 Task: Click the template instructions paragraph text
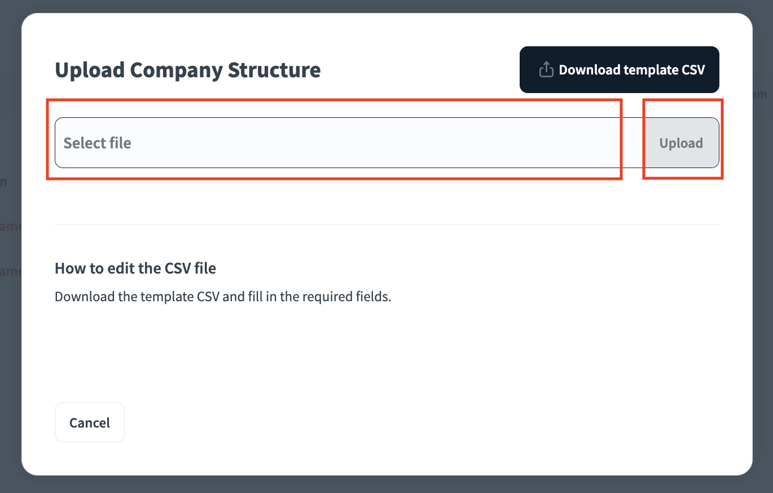point(223,297)
